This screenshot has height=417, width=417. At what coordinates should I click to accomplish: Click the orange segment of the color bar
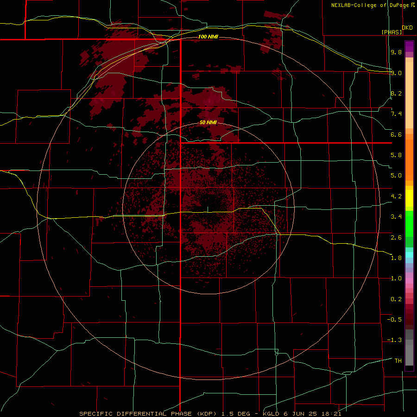(409, 159)
